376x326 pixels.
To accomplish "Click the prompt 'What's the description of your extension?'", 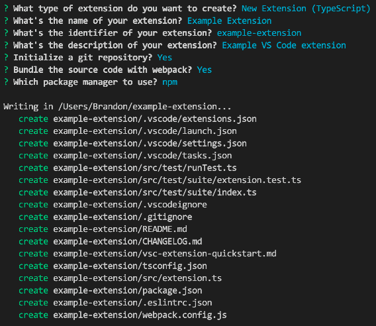I will tap(115, 45).
